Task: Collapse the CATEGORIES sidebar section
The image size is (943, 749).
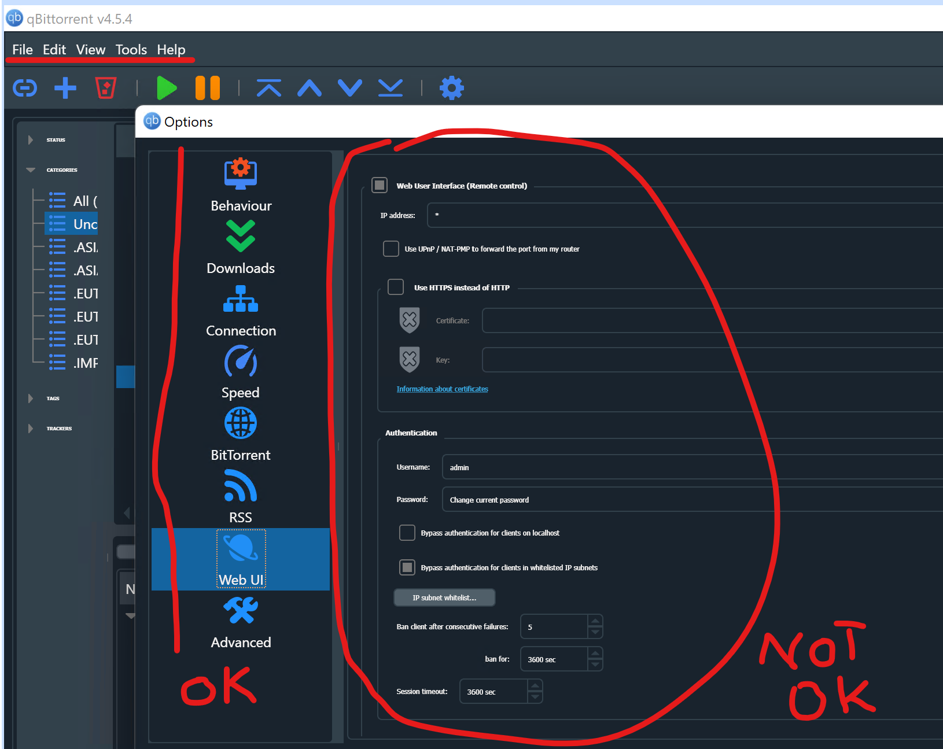Action: (31, 170)
